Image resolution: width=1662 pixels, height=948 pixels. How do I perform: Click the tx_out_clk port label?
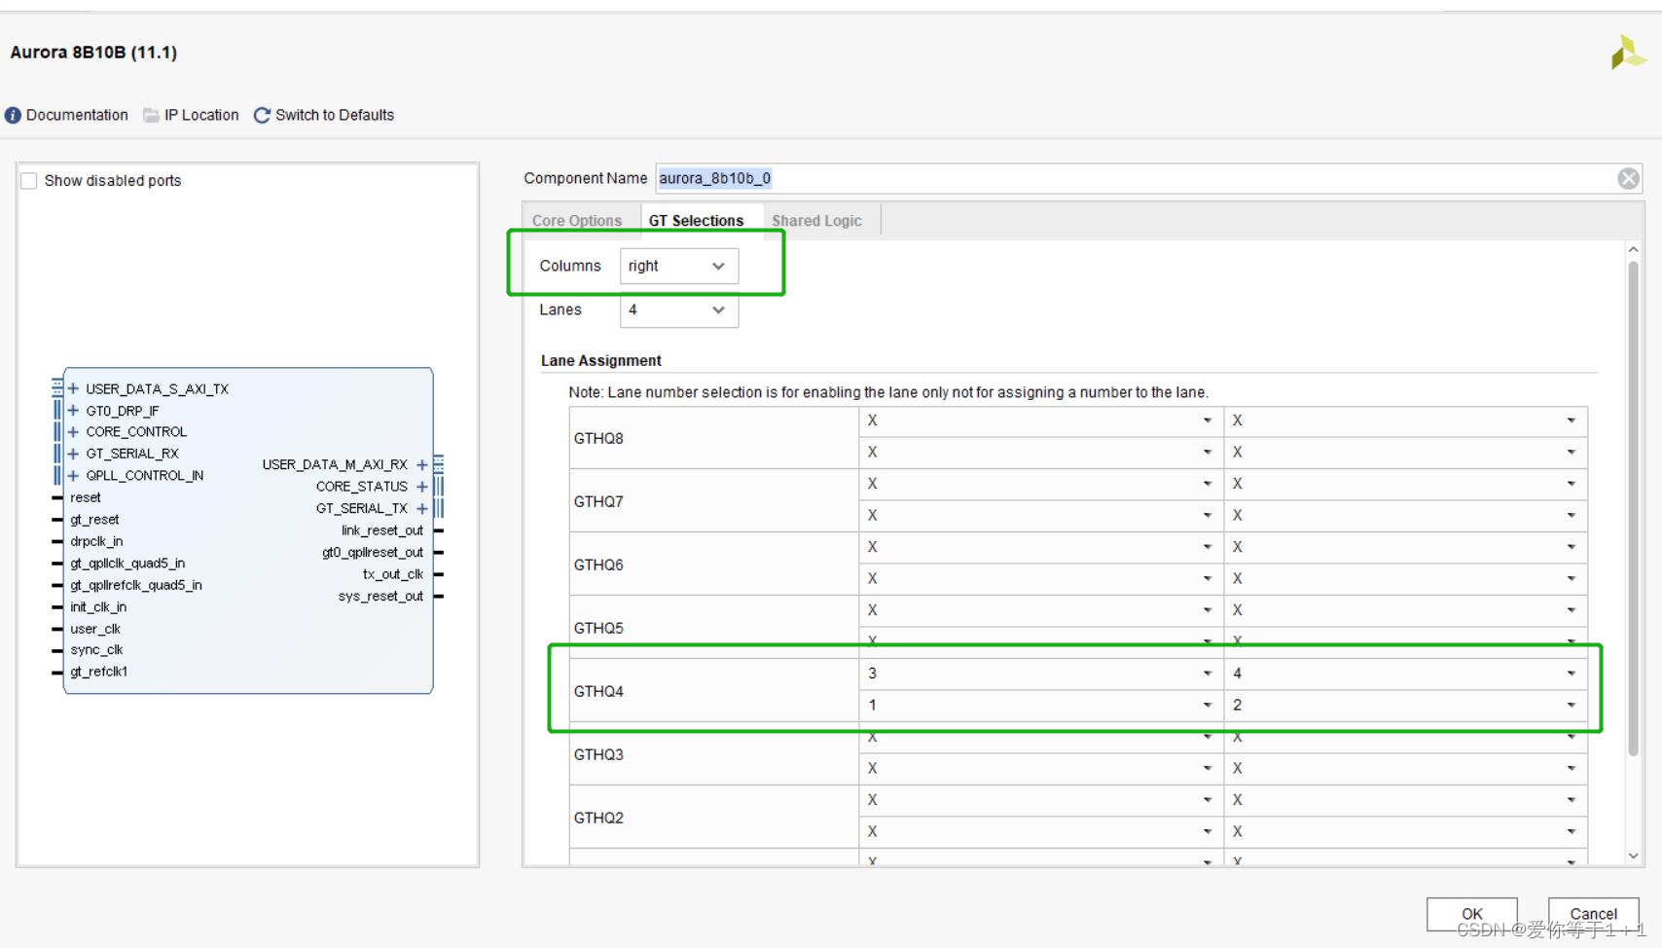click(x=393, y=574)
